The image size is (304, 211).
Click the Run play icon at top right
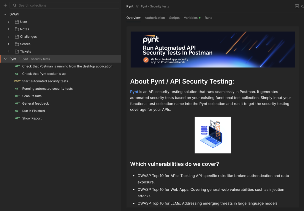[x=297, y=6]
